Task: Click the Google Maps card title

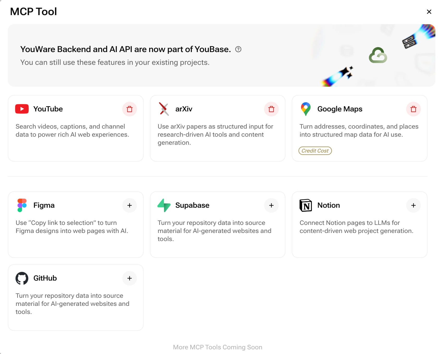Action: [x=340, y=109]
